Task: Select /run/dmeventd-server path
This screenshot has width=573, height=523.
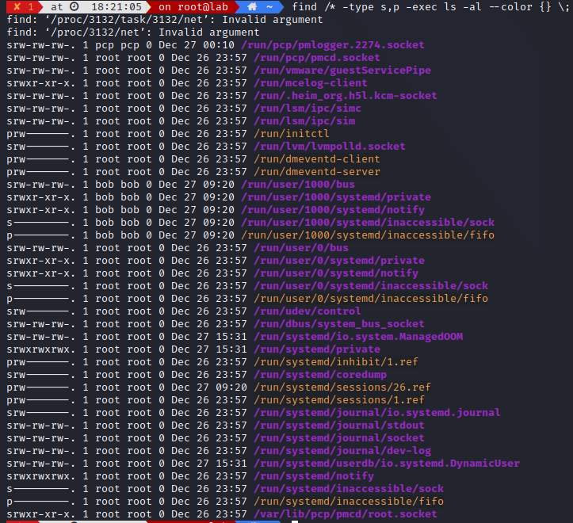Action: pos(317,172)
